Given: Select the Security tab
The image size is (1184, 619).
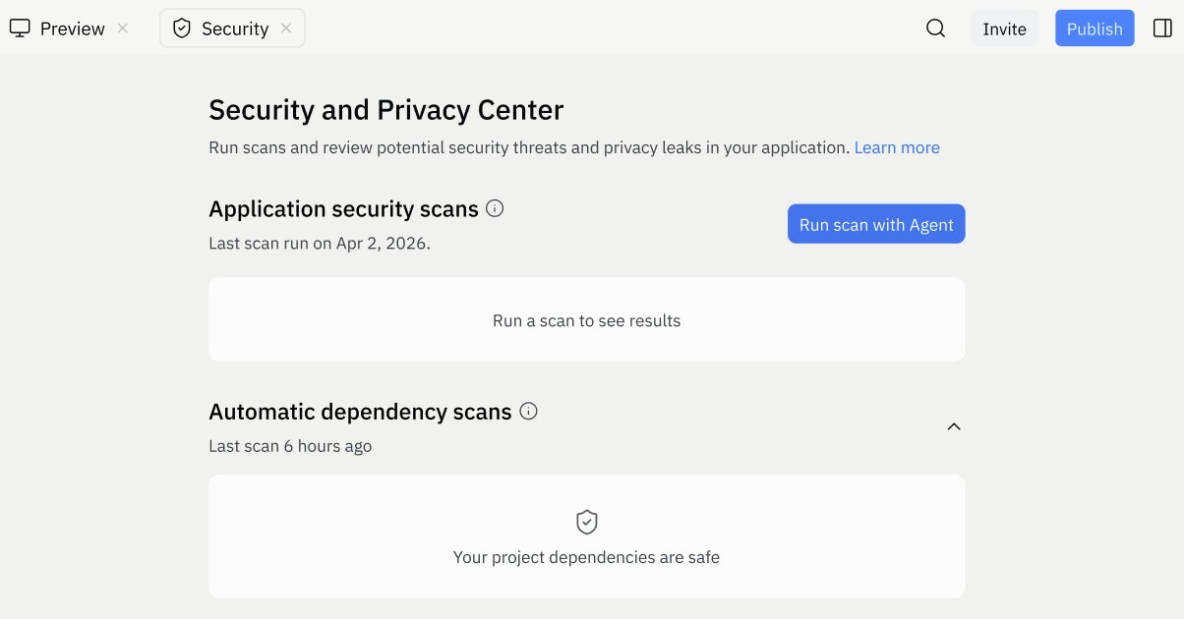Looking at the screenshot, I should click(232, 28).
